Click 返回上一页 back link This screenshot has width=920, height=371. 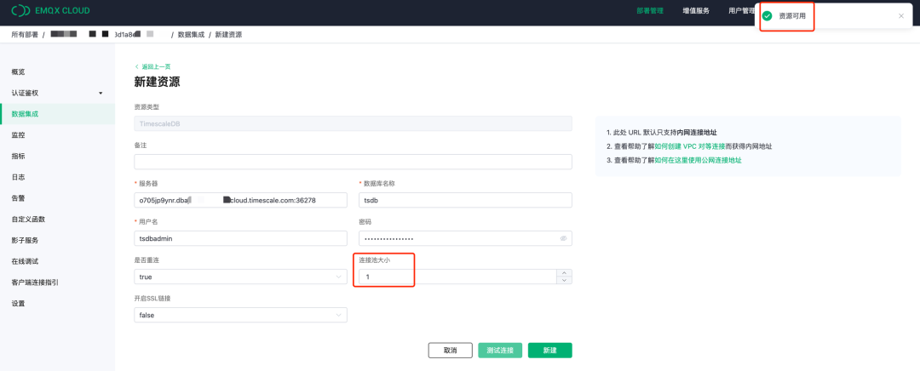pos(152,67)
